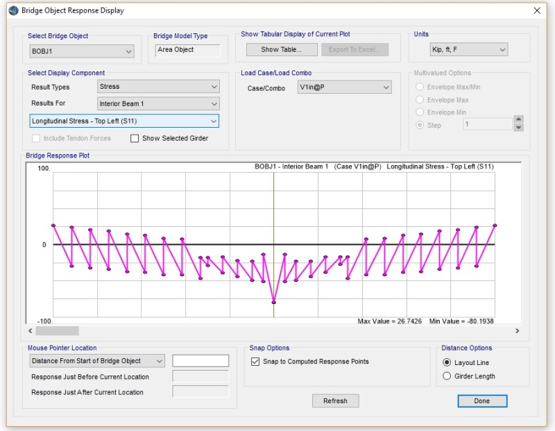Close the Bridge Object Response Display dialog

(537, 10)
